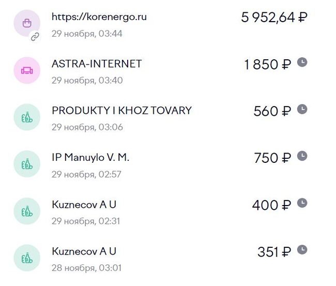Click the shopping bag icon for korenergo.ru
Screen dimensions: 336x286
pyautogui.click(x=26, y=23)
